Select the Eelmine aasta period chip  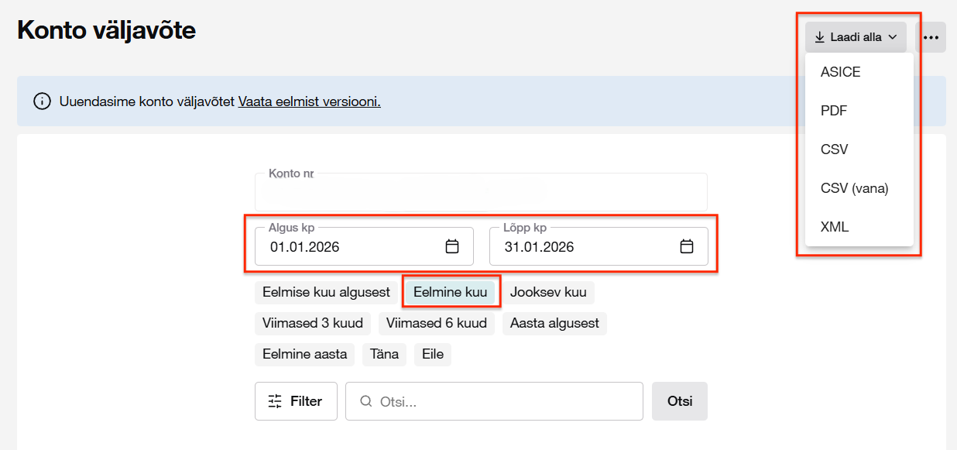[304, 354]
